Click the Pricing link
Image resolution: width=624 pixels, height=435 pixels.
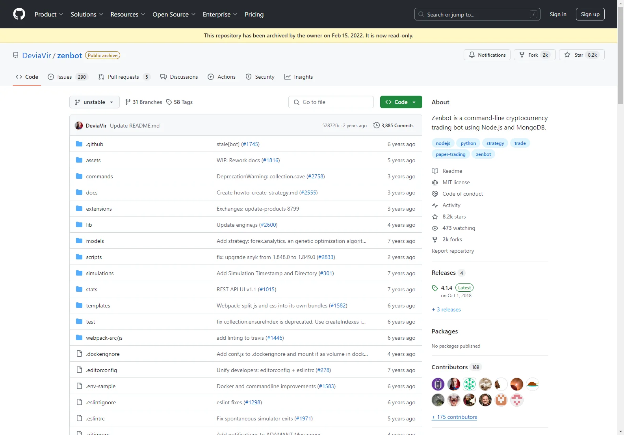pyautogui.click(x=254, y=14)
